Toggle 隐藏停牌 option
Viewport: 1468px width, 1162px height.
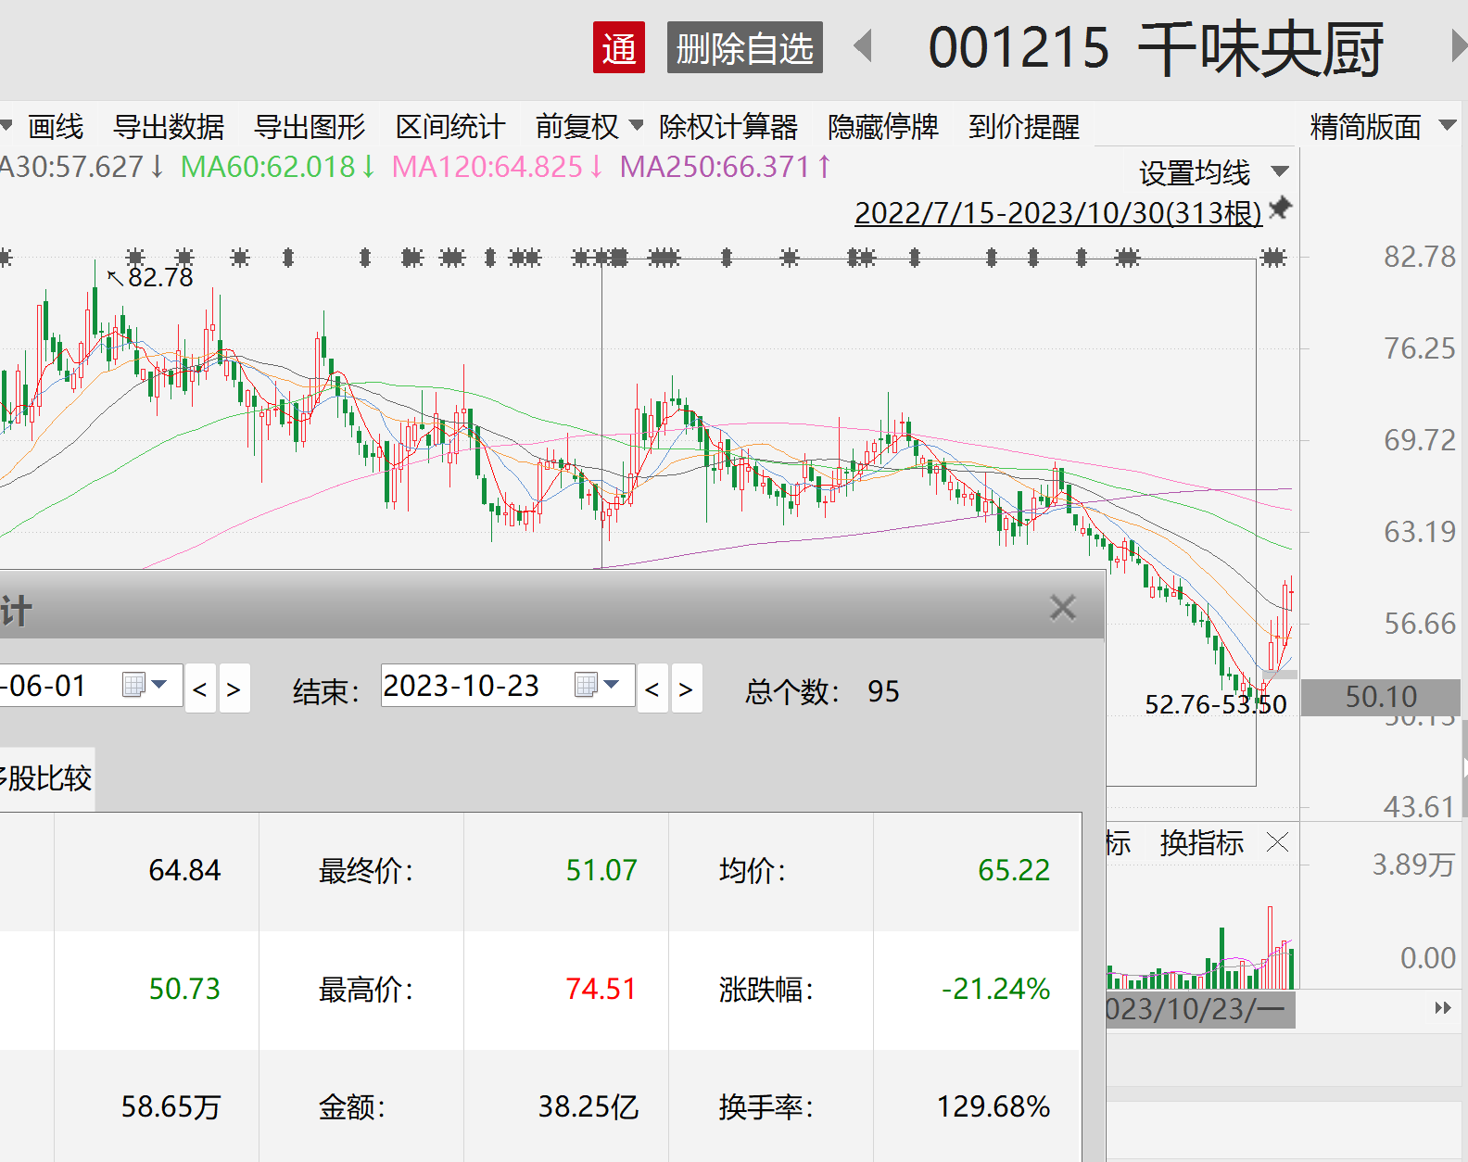click(x=883, y=127)
